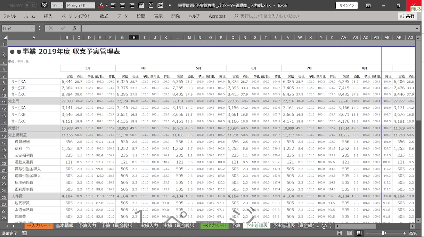Click the AutoSum sigma icon
This screenshot has height=237, width=424.
pyautogui.click(x=150, y=5)
